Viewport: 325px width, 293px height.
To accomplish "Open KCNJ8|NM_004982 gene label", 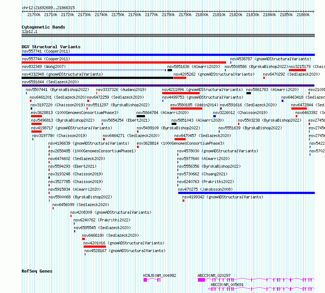I will (x=160, y=275).
